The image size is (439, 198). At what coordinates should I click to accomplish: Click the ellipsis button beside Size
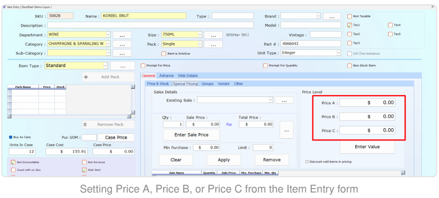[213, 35]
